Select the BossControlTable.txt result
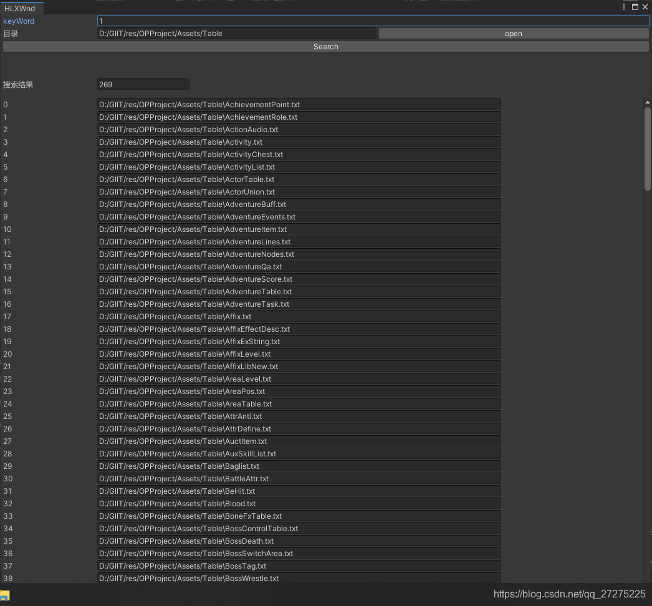The height and width of the screenshot is (606, 652). pos(299,529)
